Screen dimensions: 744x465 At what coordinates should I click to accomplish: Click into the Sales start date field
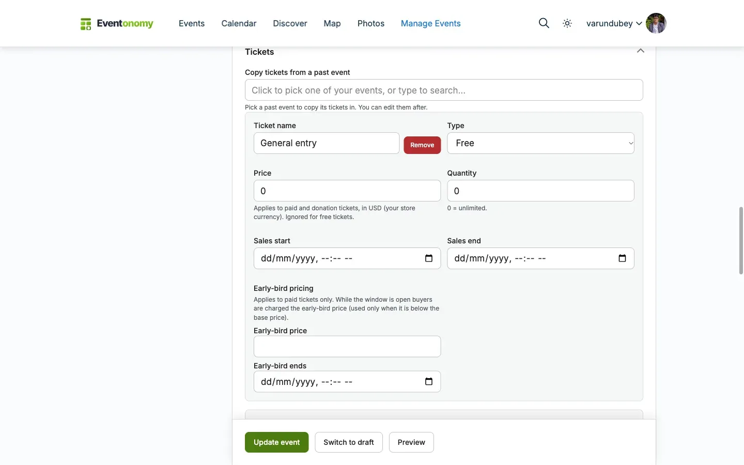[347, 258]
